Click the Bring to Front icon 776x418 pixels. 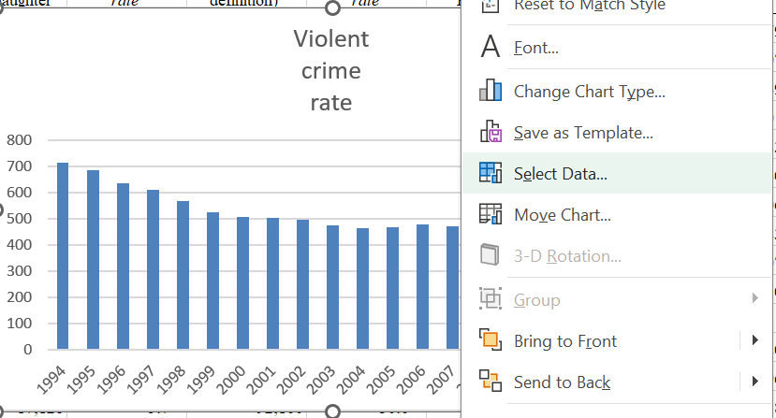tap(490, 340)
